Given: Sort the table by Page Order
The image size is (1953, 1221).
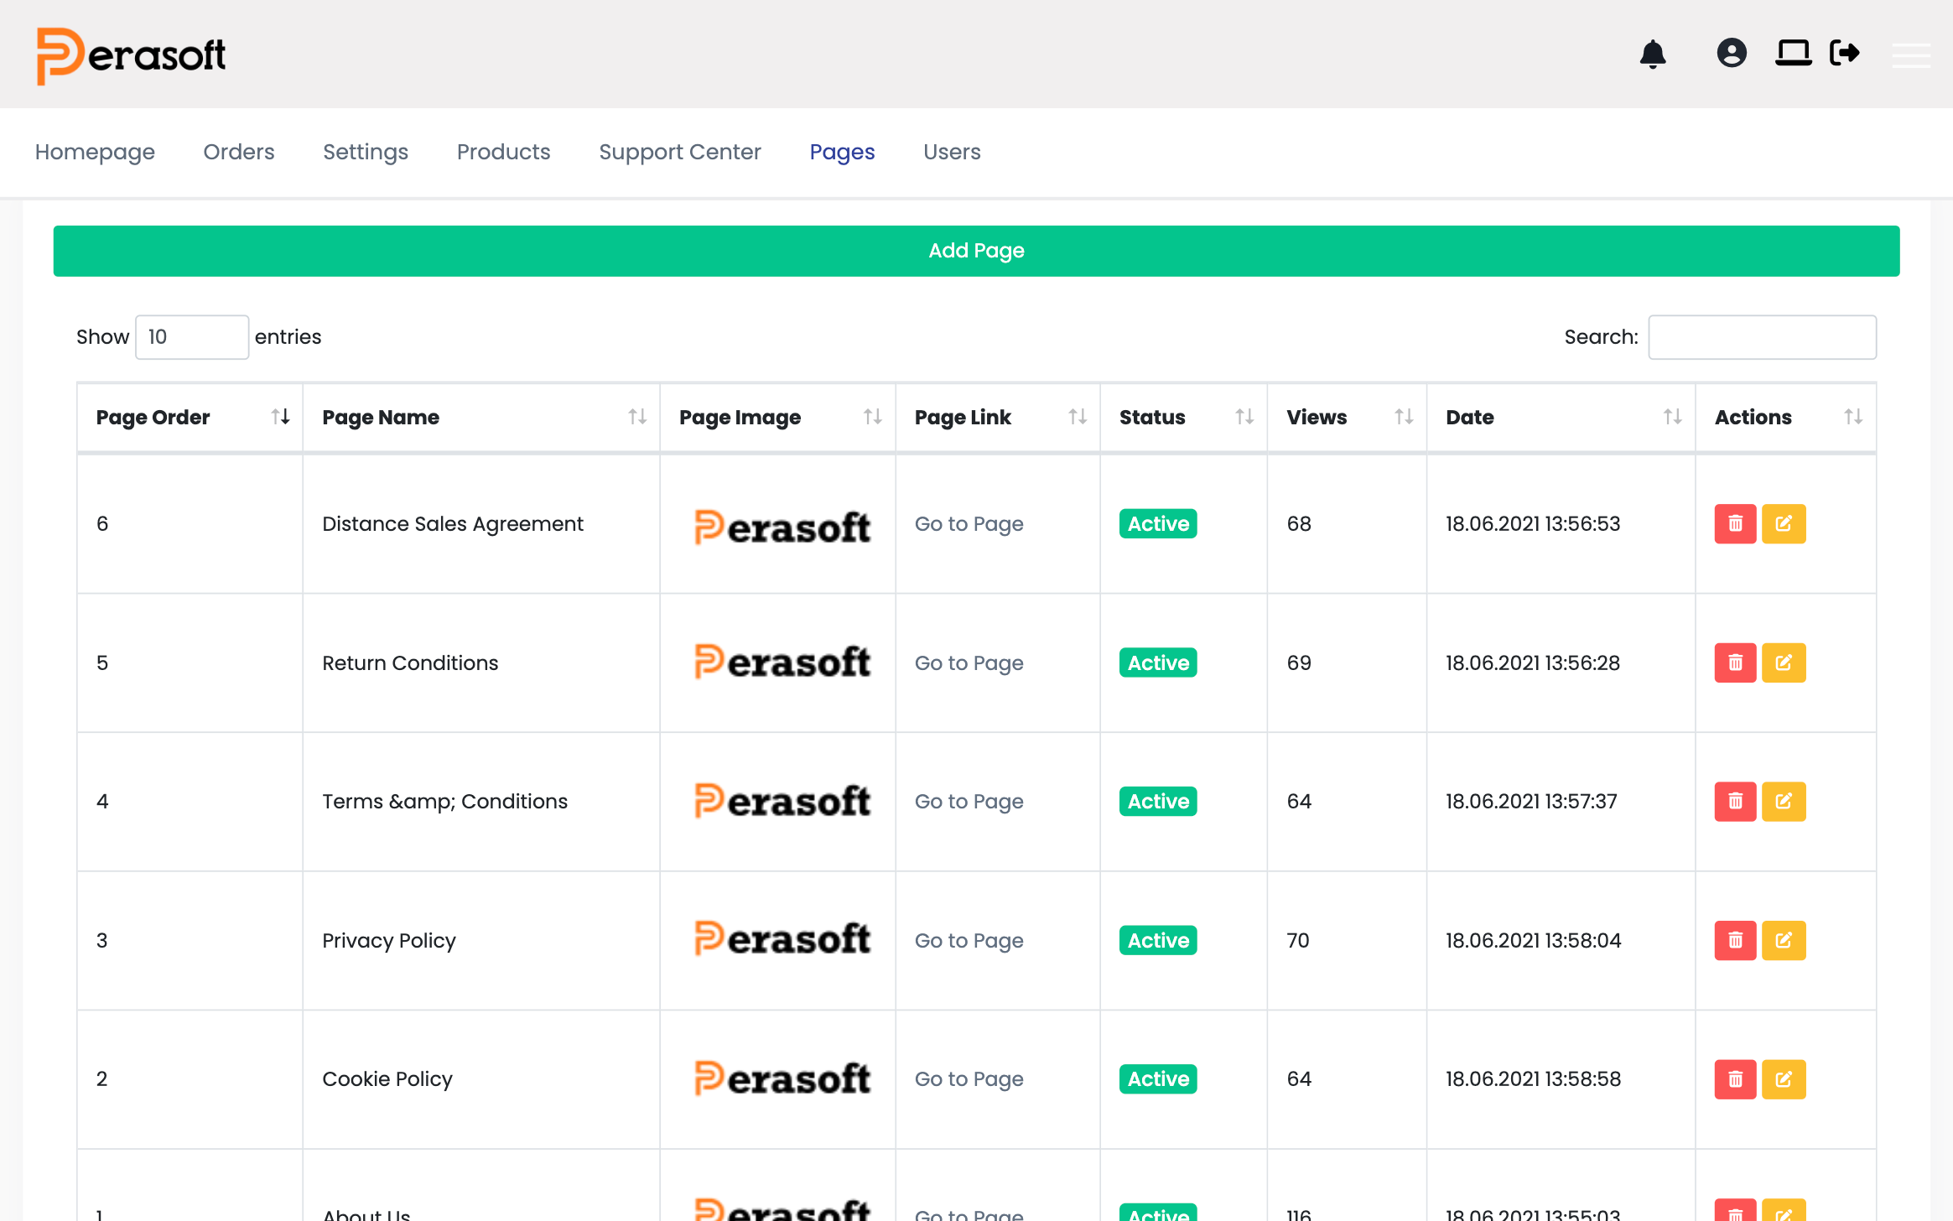Looking at the screenshot, I should (x=190, y=418).
